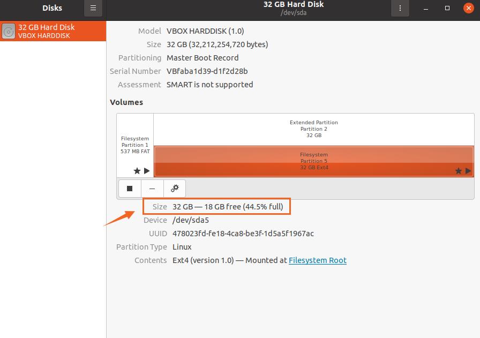Click the Volumes section heading

(x=126, y=102)
